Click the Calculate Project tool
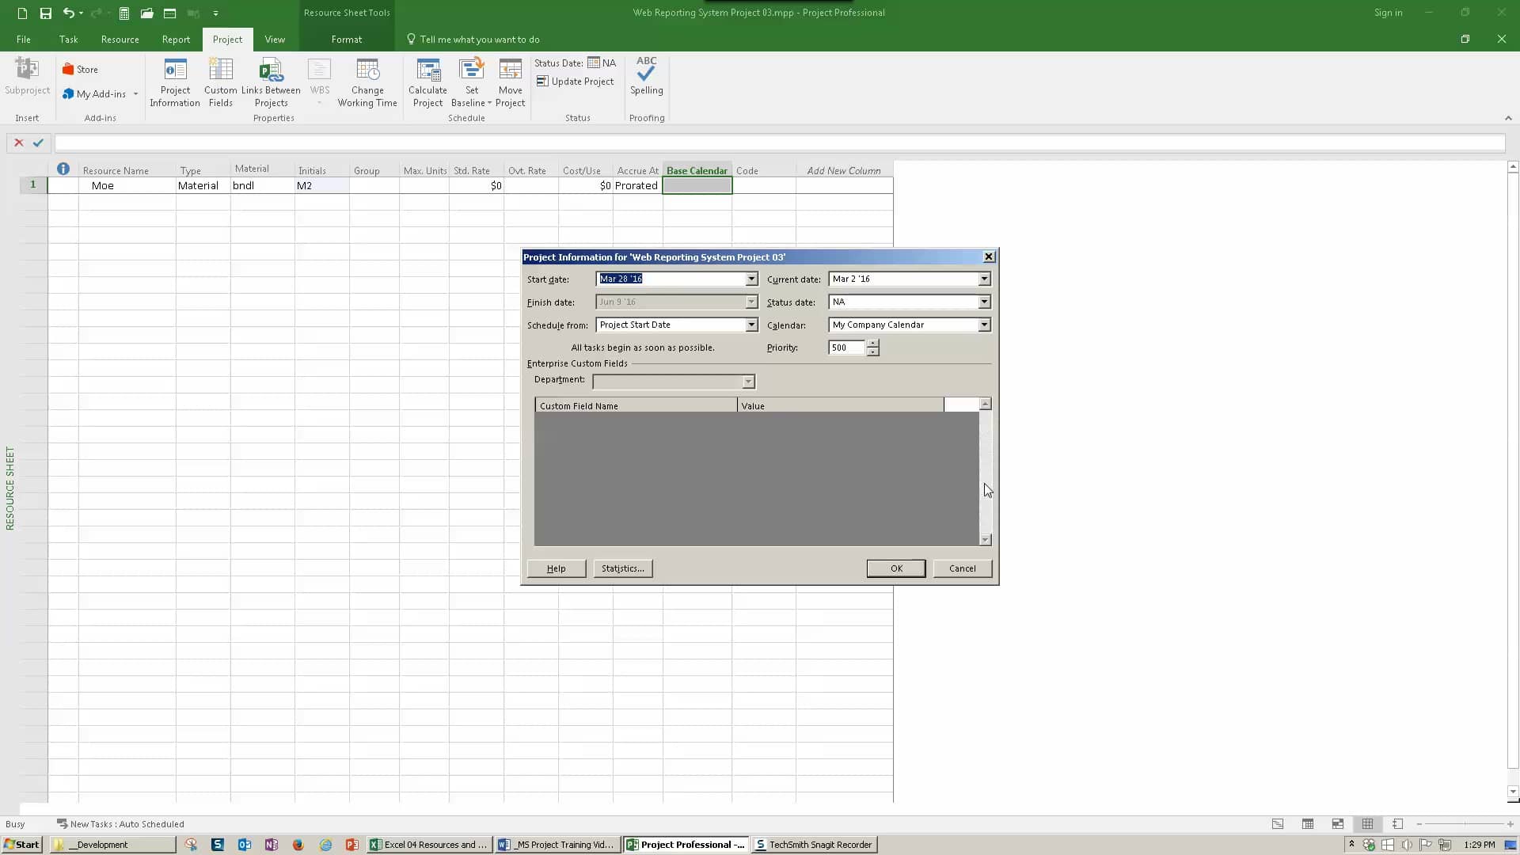The height and width of the screenshot is (855, 1520). point(427,82)
